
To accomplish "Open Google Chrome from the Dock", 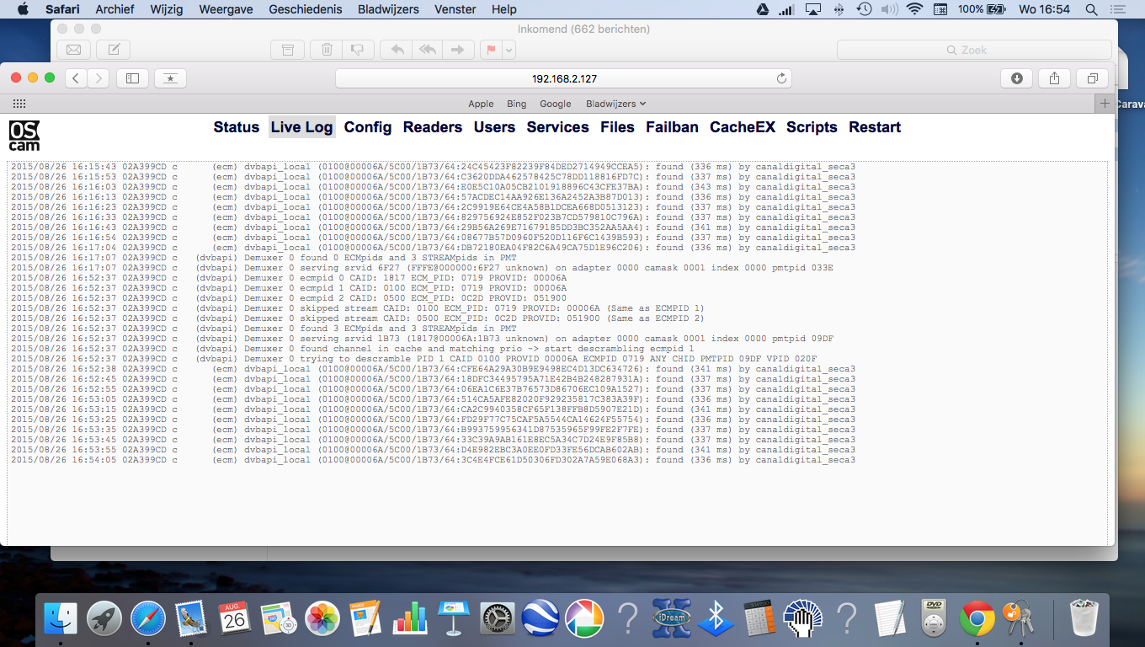I will (977, 619).
